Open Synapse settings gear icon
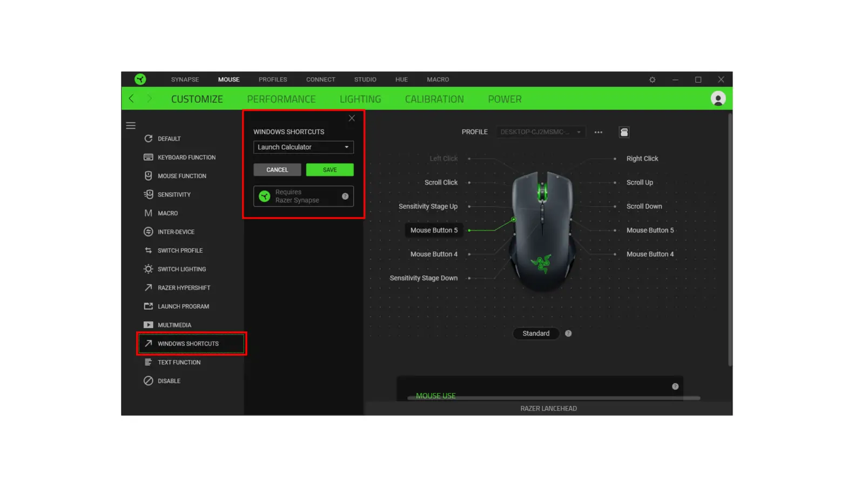Screen dimensions: 847x488 (652, 79)
